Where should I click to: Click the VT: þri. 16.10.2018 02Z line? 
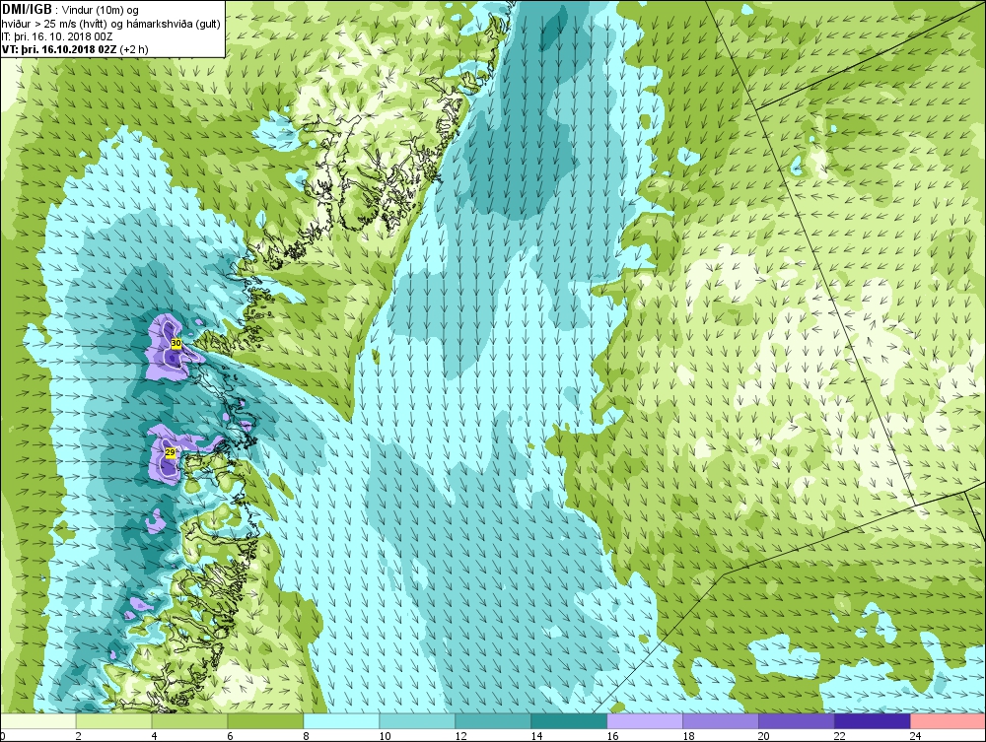(x=75, y=49)
